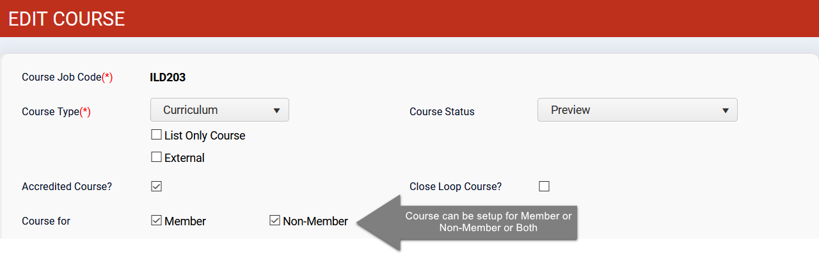Uncheck the Accredited Course checkbox
This screenshot has height=256, width=819.
point(156,186)
